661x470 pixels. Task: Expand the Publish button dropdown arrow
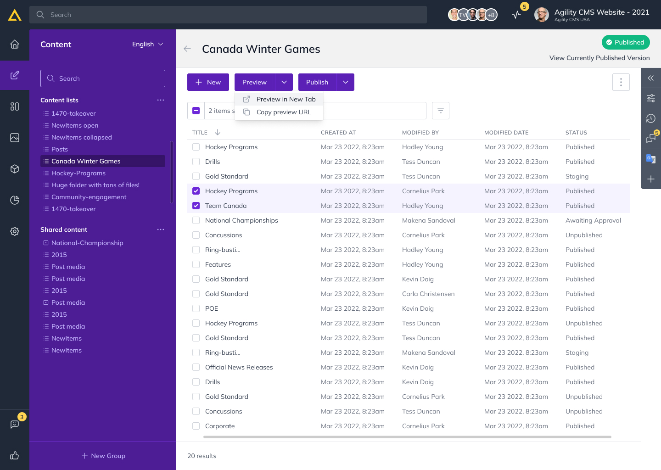click(x=345, y=82)
